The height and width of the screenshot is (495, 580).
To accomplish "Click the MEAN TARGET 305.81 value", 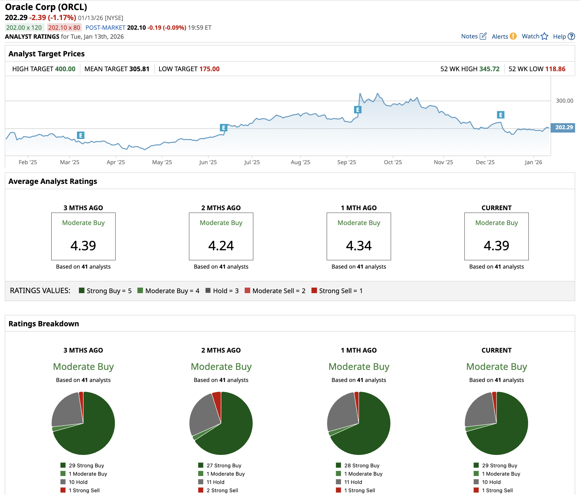I will click(139, 69).
